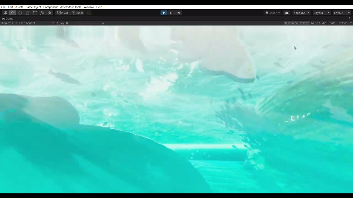
Task: Open the File menu
Action: click(x=3, y=7)
